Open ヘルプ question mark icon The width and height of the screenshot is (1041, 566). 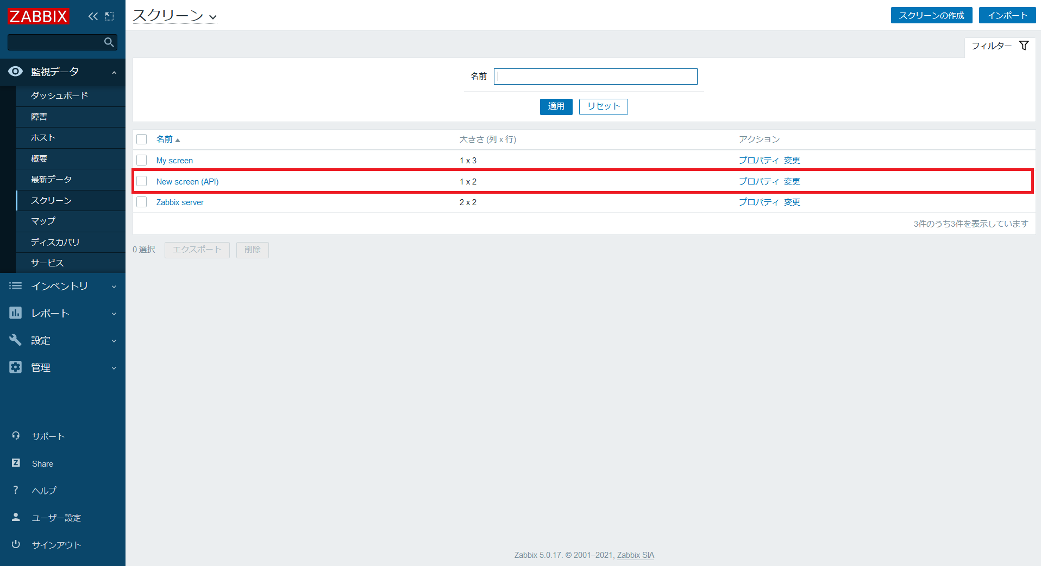click(x=16, y=490)
